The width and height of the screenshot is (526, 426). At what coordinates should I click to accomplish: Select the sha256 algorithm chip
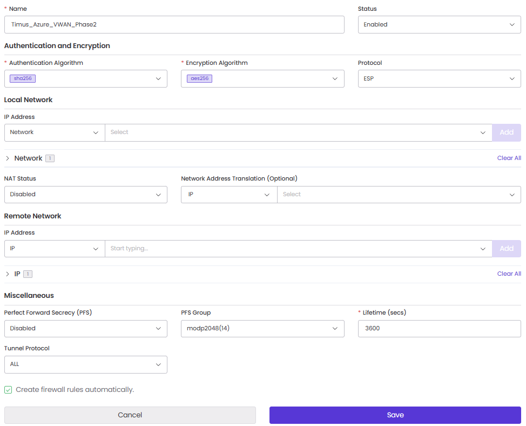(22, 78)
